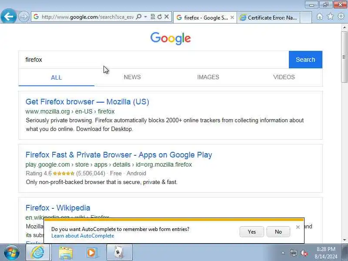Focus the search box containing firefox
This screenshot has height=261, width=348.
154,60
